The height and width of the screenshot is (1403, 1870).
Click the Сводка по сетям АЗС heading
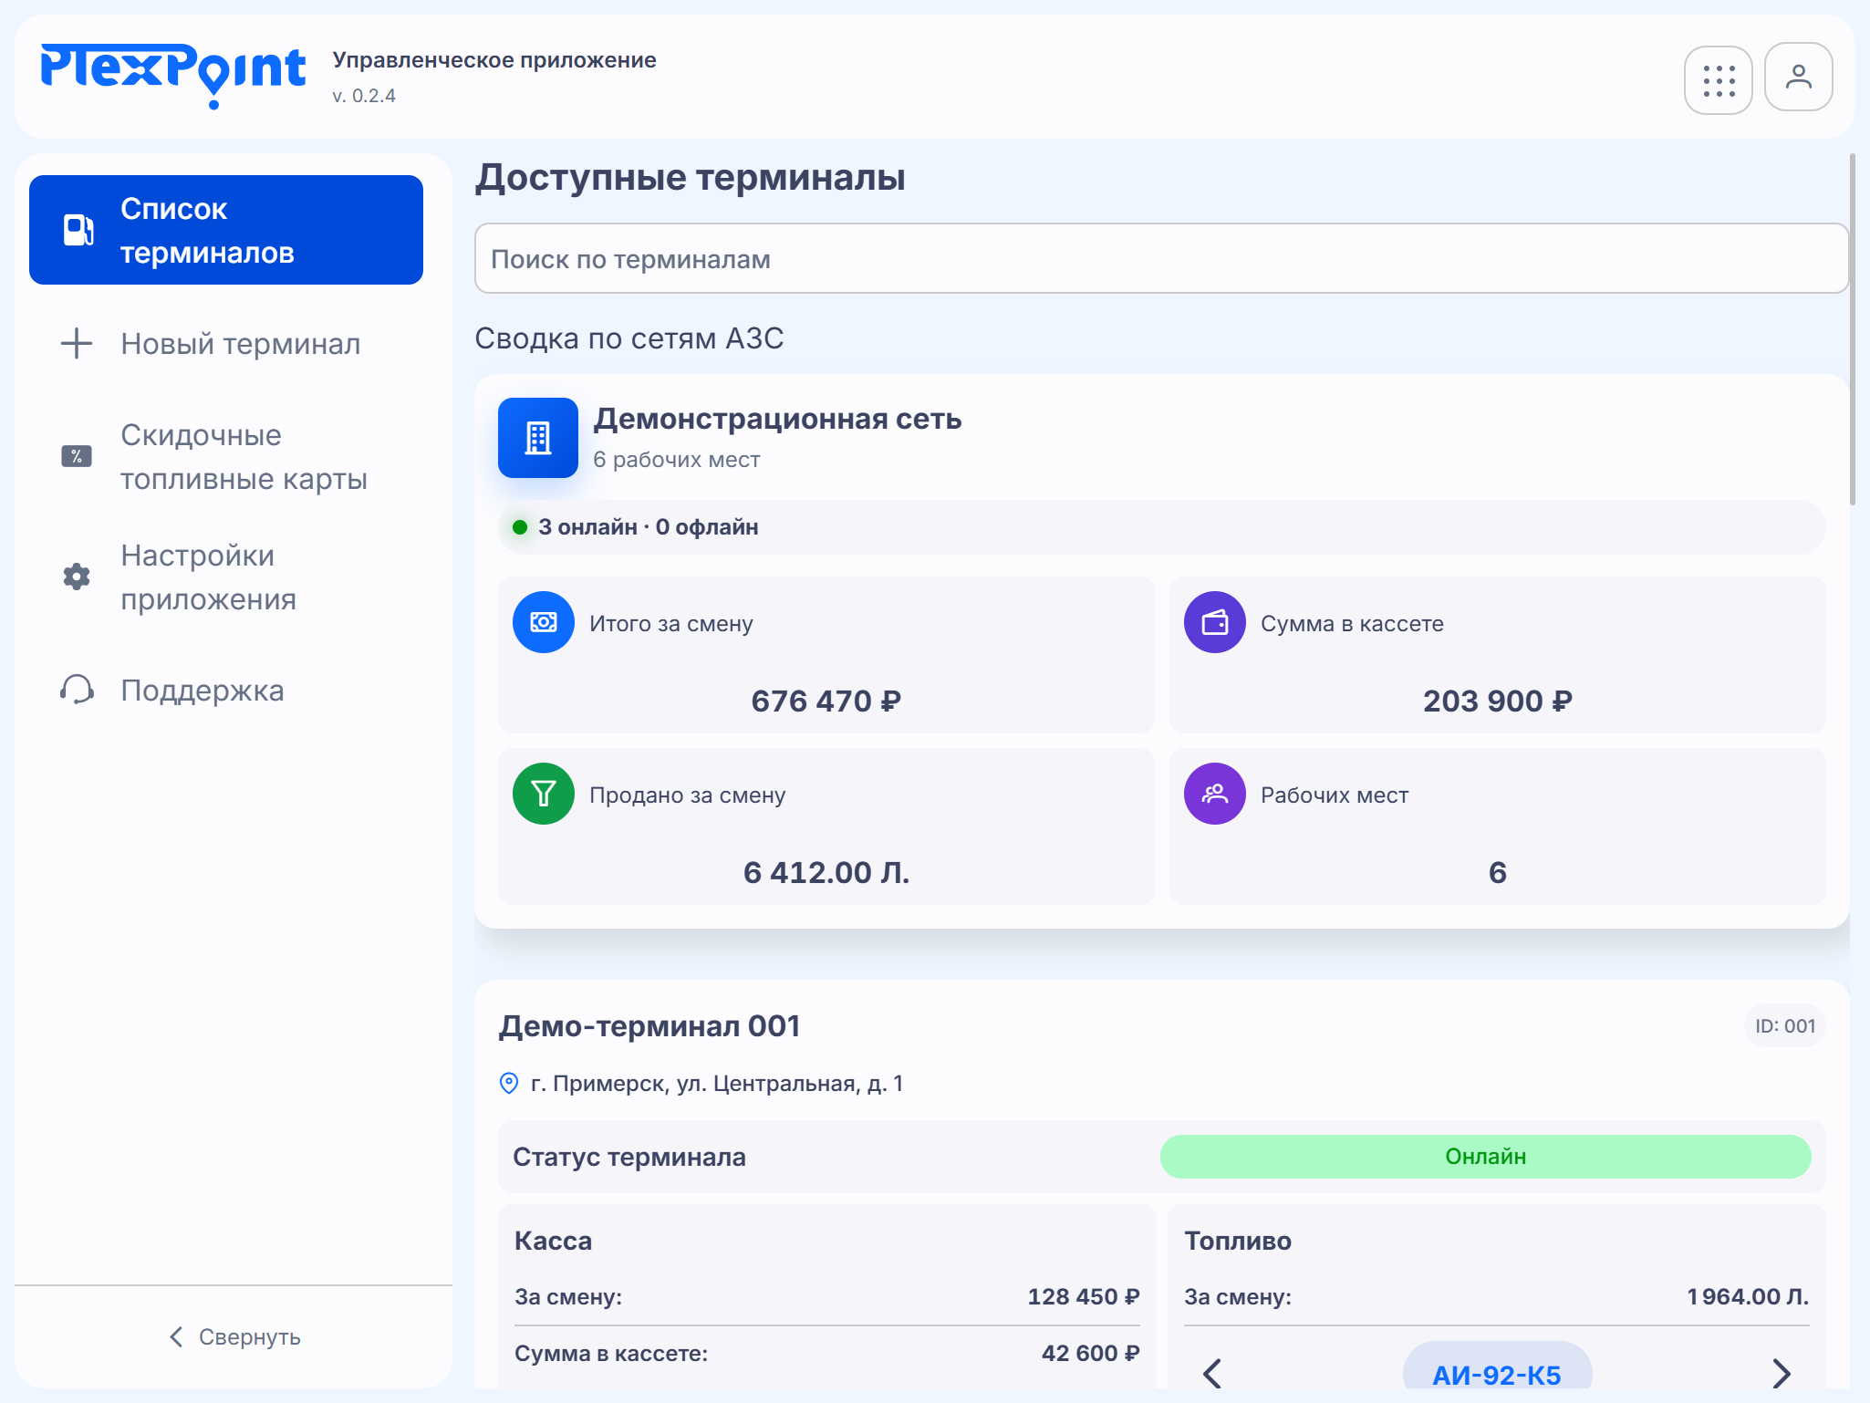pyautogui.click(x=629, y=338)
